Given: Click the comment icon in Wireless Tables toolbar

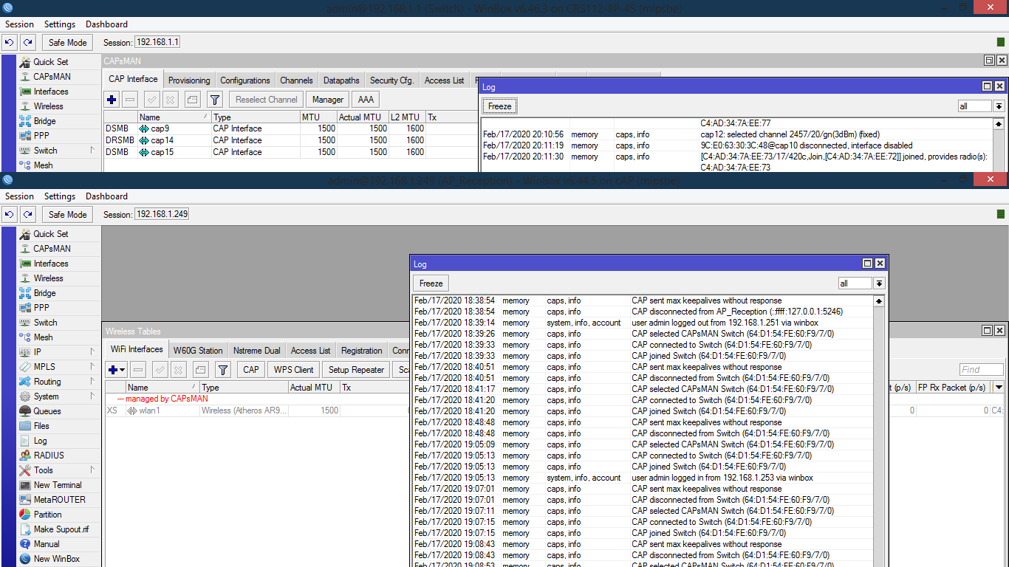Looking at the screenshot, I should 200,370.
